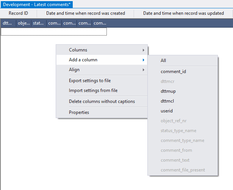Add the comment_id column
The height and width of the screenshot is (190, 233).
173,72
